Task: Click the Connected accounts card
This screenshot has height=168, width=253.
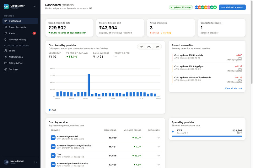Action: pos(222,28)
